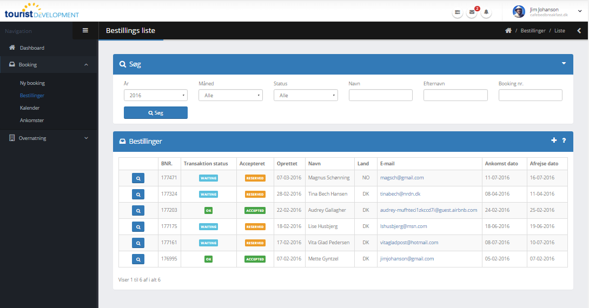Open the År year dropdown
This screenshot has height=308, width=589.
(155, 95)
